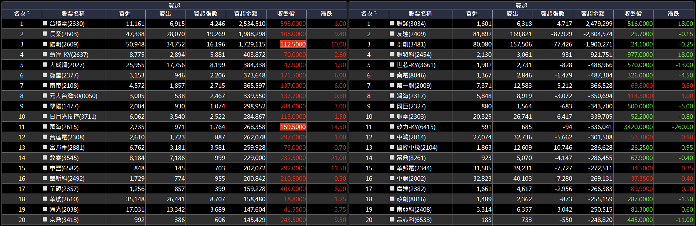Sort 賣超 table by 買進 column header
The height and width of the screenshot is (226, 696).
tap(472, 14)
